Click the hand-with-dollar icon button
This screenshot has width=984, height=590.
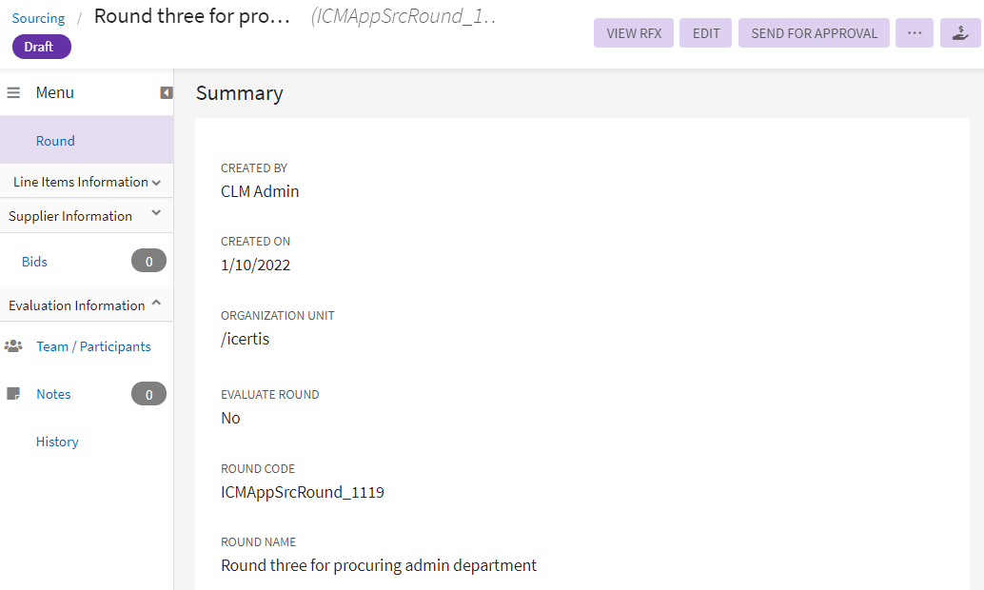pos(960,33)
